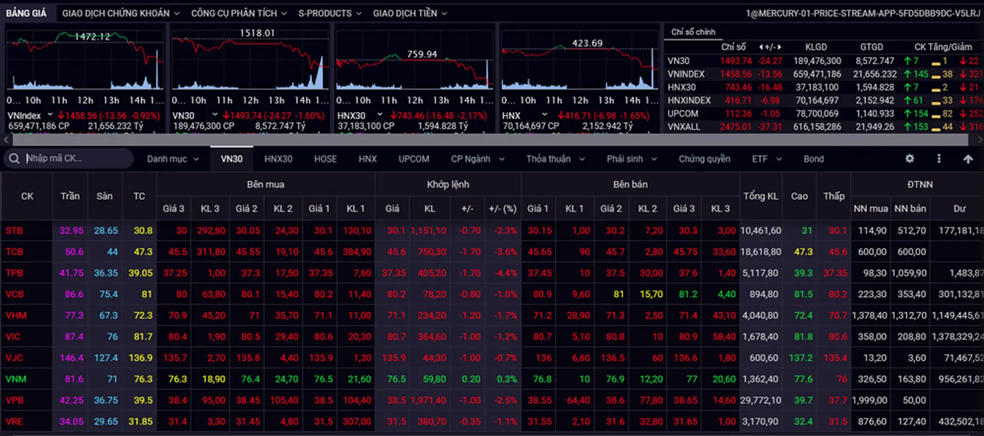Screen dimensions: 984x436
Task: Open the Danh mục dropdown
Action: [x=173, y=159]
